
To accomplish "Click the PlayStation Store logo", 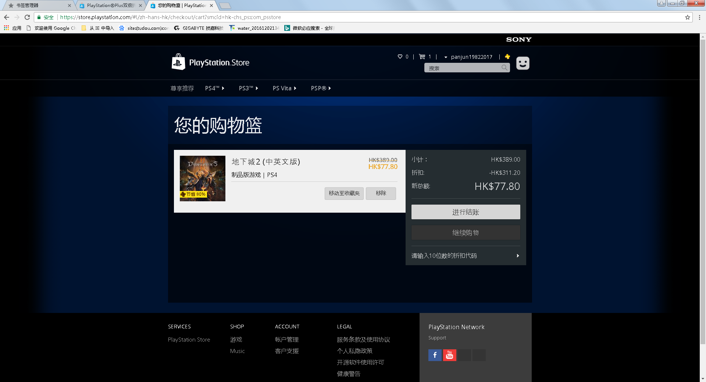I will (x=211, y=62).
